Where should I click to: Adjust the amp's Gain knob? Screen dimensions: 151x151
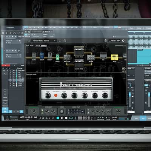48,95
